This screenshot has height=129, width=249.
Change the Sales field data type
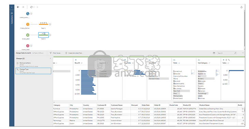click(x=223, y=60)
